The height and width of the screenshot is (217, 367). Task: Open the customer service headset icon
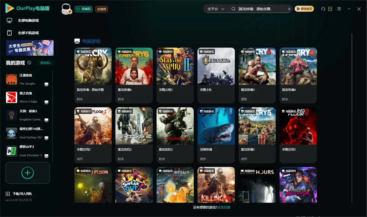[x=323, y=9]
